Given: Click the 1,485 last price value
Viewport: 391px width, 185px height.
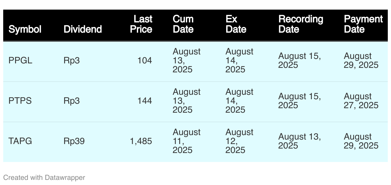Looking at the screenshot, I should pyautogui.click(x=141, y=141).
